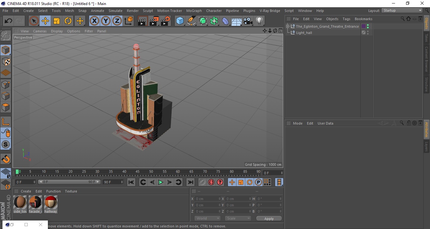
Task: Add a Subdivision Surface generator
Action: 203,21
